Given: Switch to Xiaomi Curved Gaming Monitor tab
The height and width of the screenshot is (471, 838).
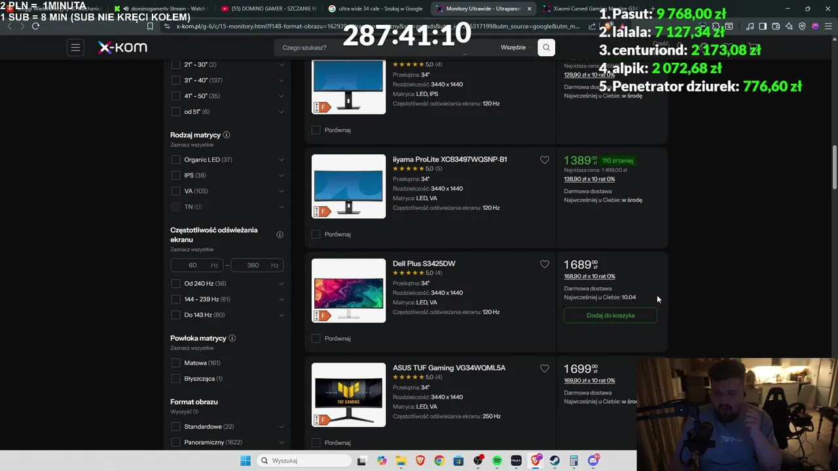Looking at the screenshot, I should pos(591,9).
